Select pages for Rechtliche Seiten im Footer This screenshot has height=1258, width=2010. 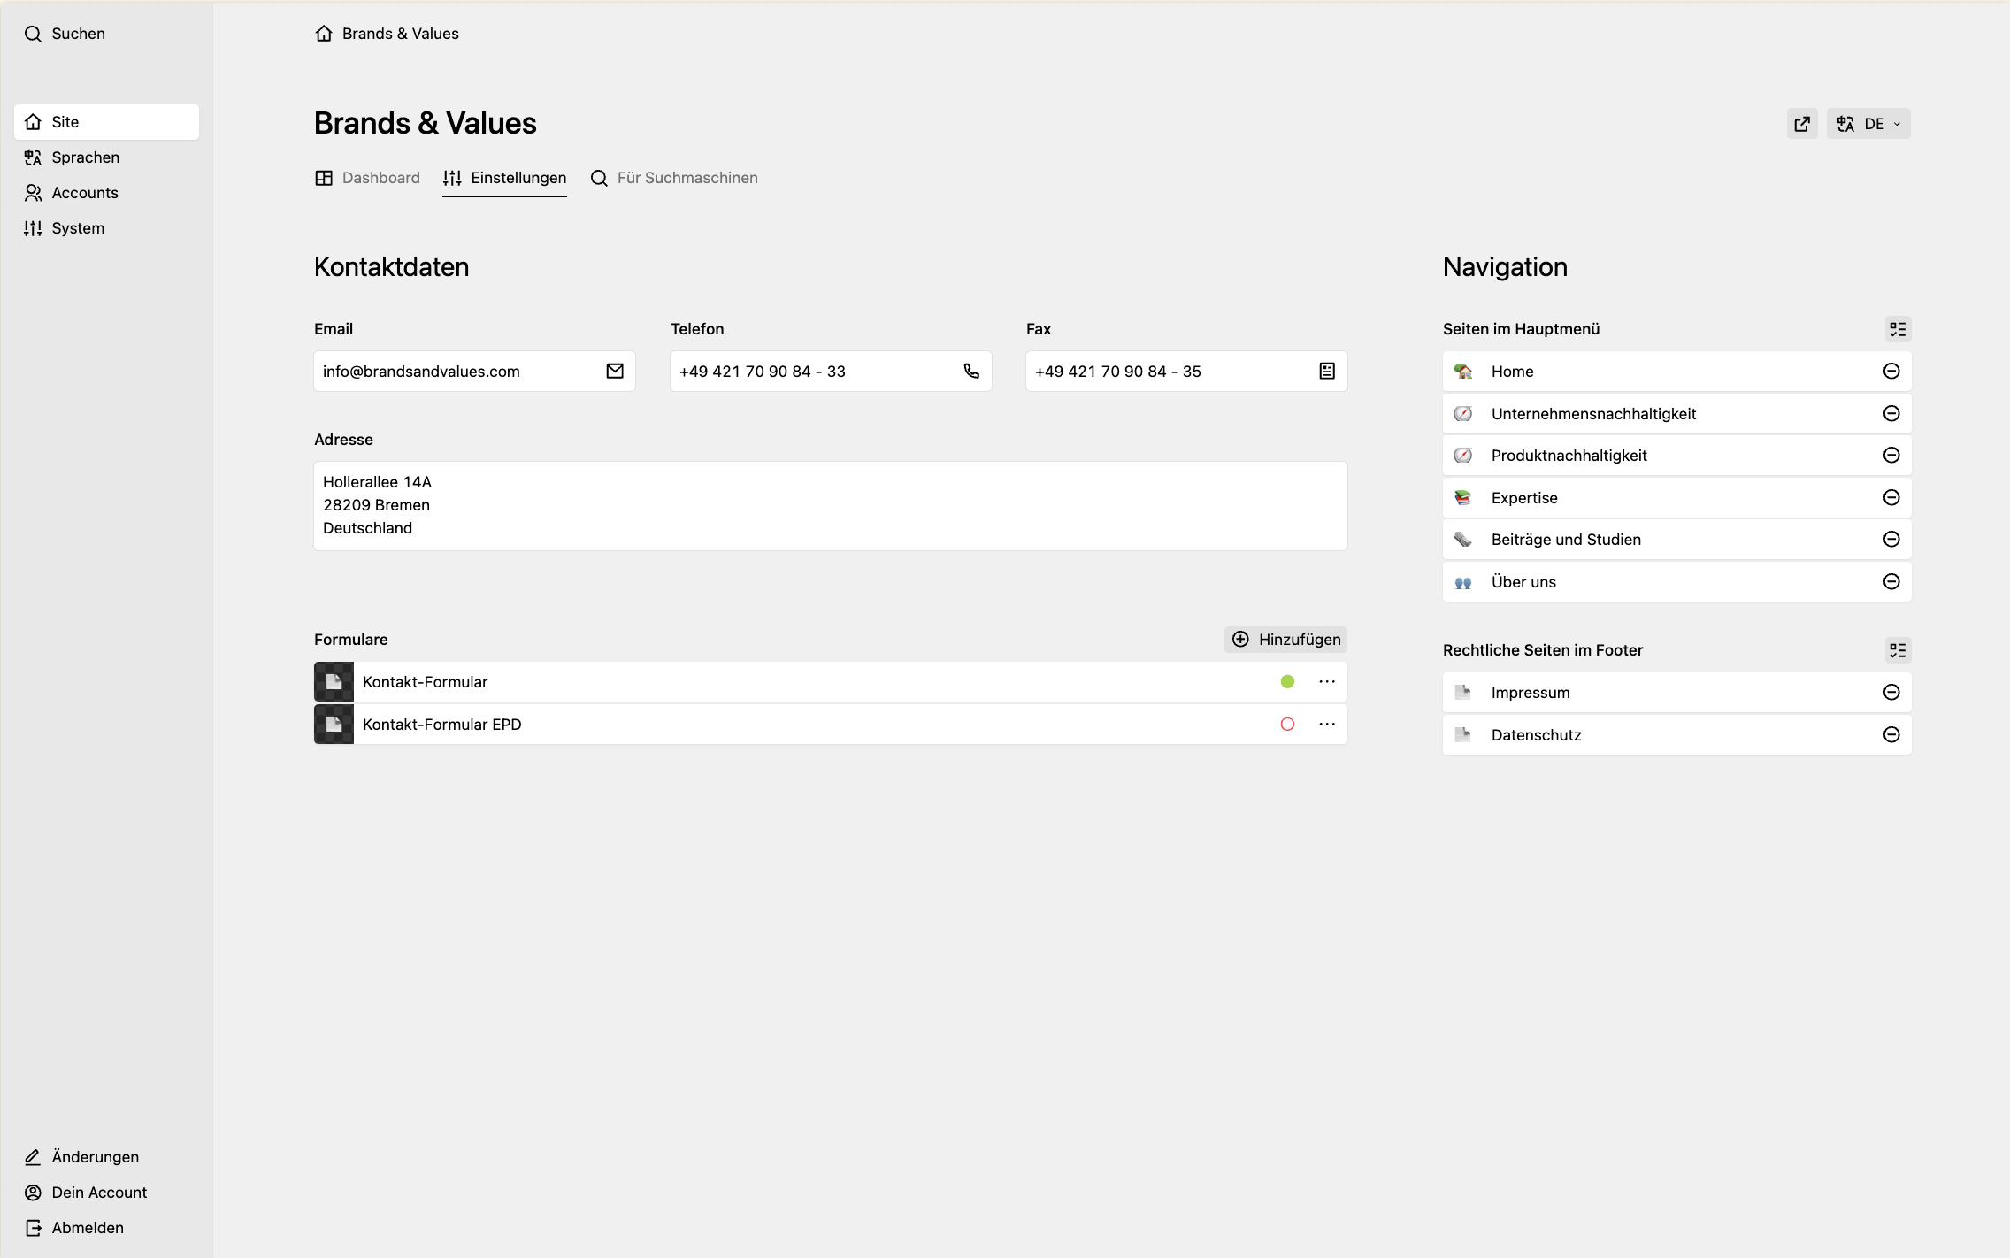coord(1898,650)
